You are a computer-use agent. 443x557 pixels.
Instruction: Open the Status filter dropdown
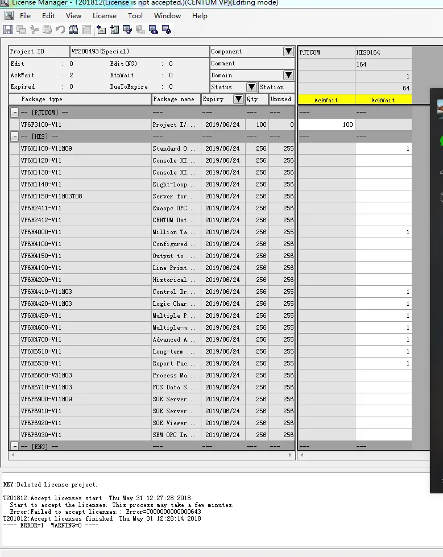251,88
